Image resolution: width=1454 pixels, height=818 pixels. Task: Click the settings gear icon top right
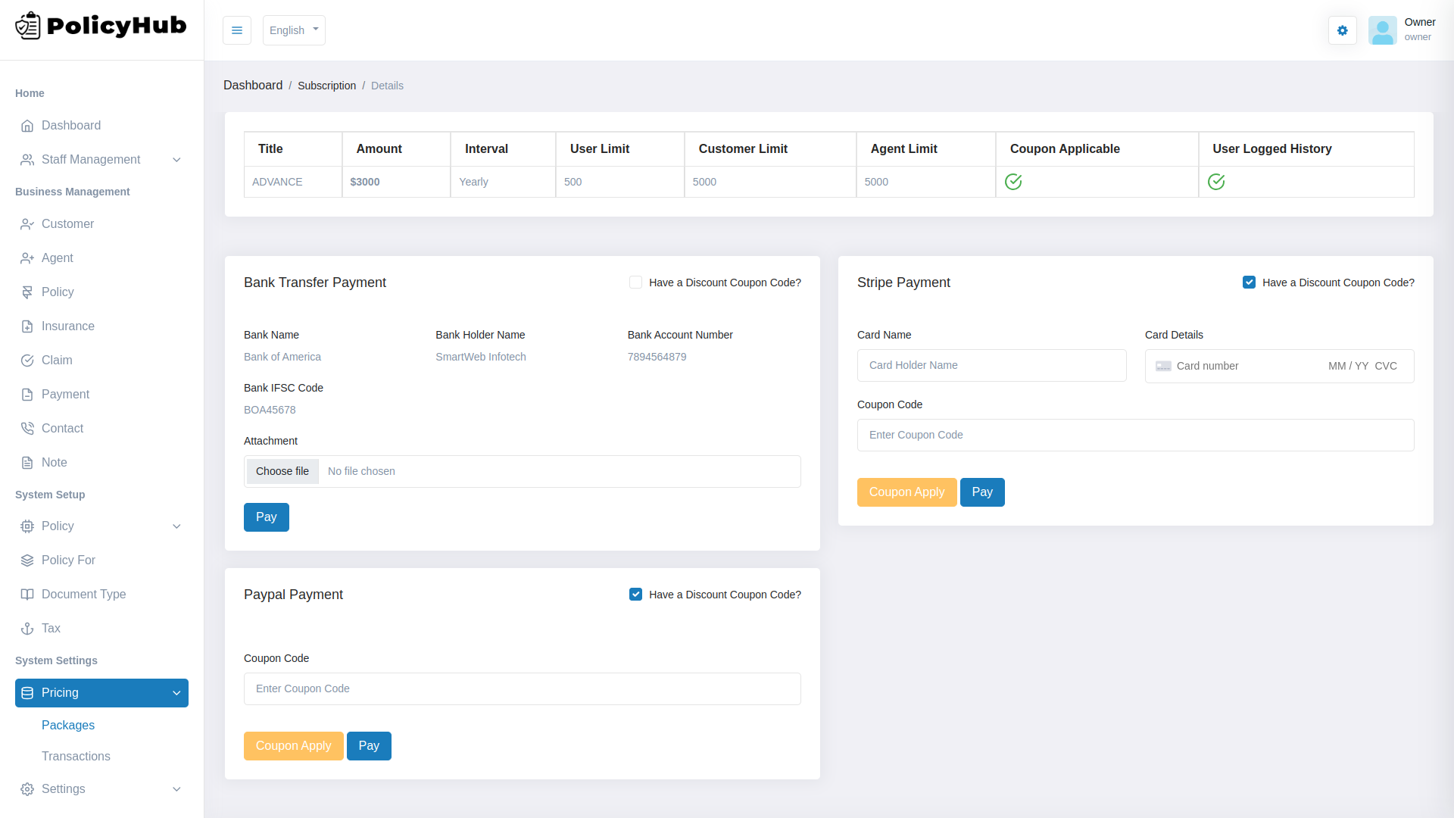tap(1342, 30)
